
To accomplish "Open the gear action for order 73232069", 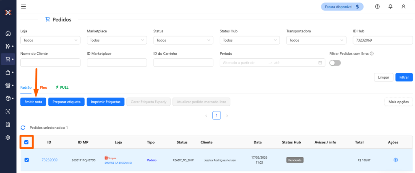I will click(396, 160).
